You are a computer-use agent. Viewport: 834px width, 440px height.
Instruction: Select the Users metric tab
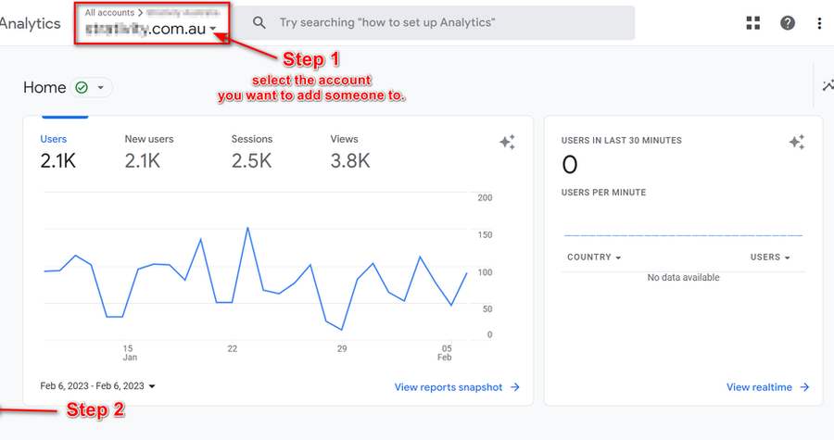[x=57, y=152]
